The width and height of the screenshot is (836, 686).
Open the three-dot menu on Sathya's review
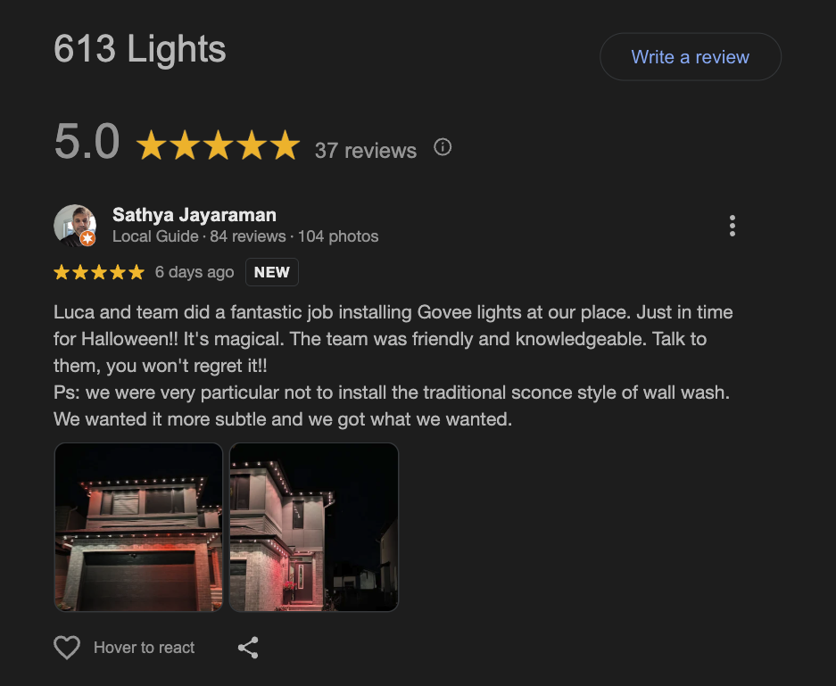[733, 226]
